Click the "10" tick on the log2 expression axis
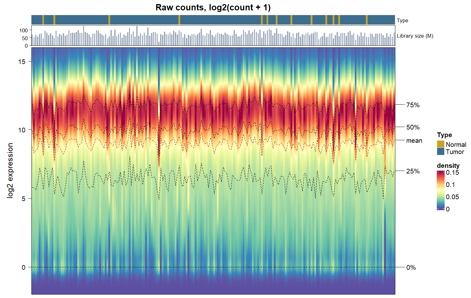Image resolution: width=471 pixels, height=298 pixels. (x=22, y=130)
